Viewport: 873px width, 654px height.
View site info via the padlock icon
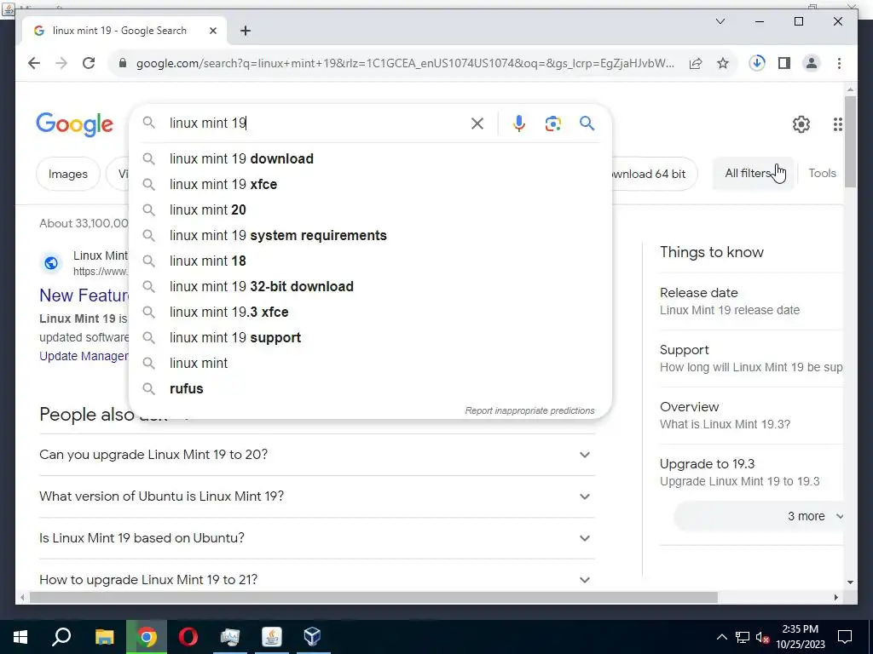[123, 63]
